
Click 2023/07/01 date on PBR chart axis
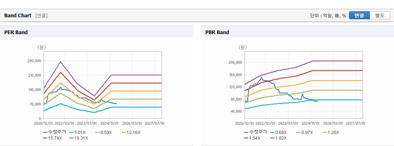(288, 123)
